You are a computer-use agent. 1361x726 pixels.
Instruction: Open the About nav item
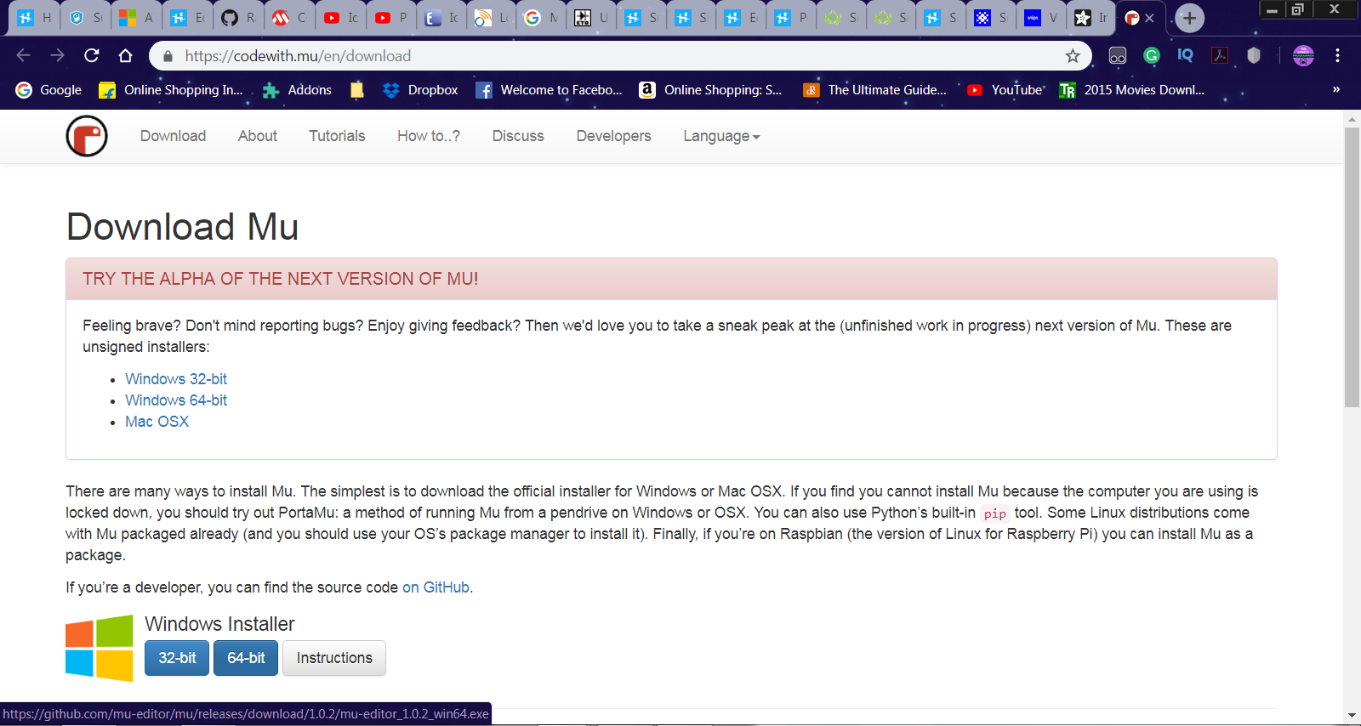coord(258,136)
